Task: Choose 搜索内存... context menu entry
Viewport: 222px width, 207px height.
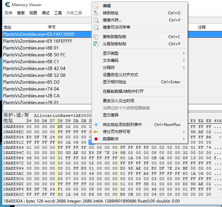Action: tap(112, 20)
